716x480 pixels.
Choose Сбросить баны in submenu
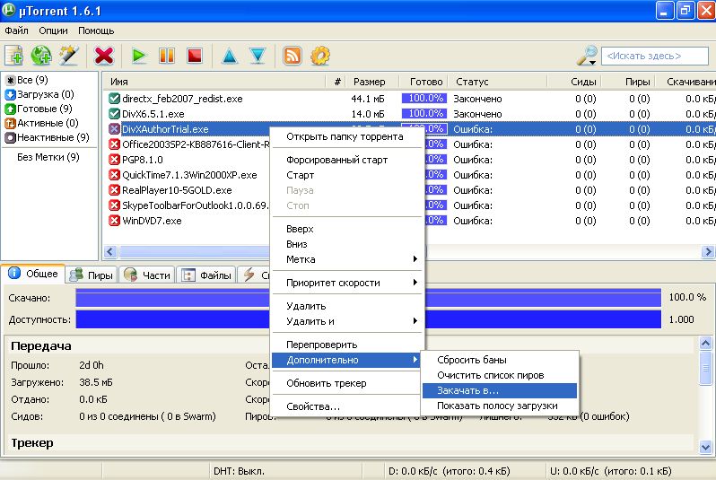[x=500, y=360]
